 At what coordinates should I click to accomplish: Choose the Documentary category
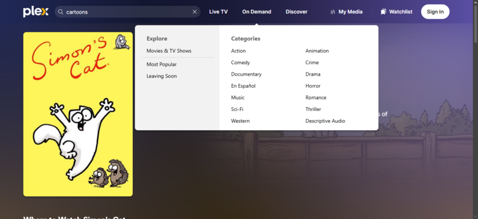point(246,74)
